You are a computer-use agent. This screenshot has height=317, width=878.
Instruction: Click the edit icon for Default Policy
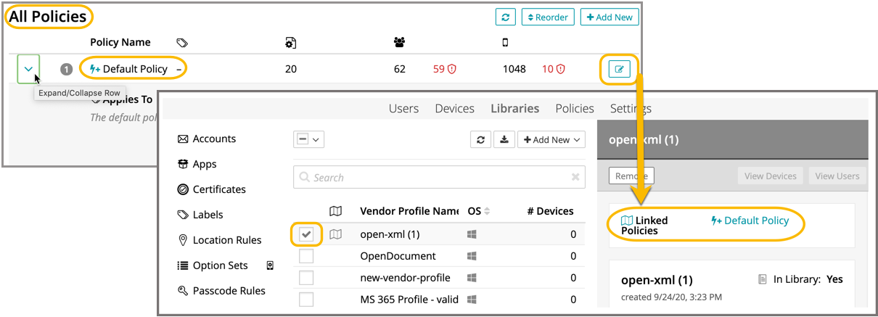(x=619, y=70)
